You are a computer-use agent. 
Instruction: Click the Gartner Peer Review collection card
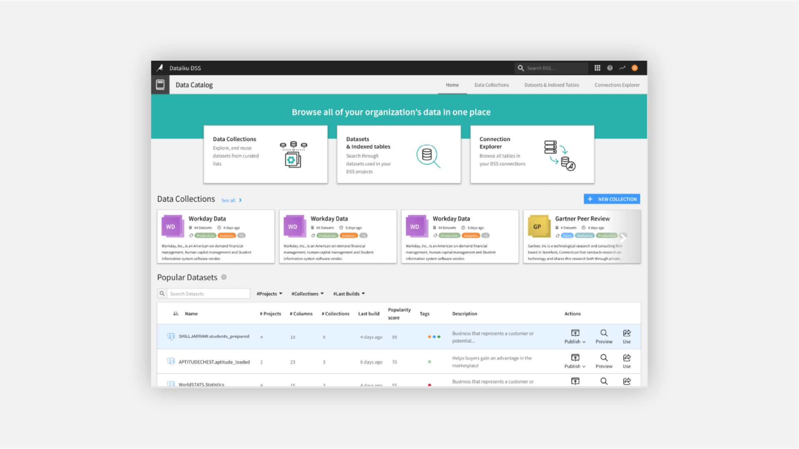[582, 236]
